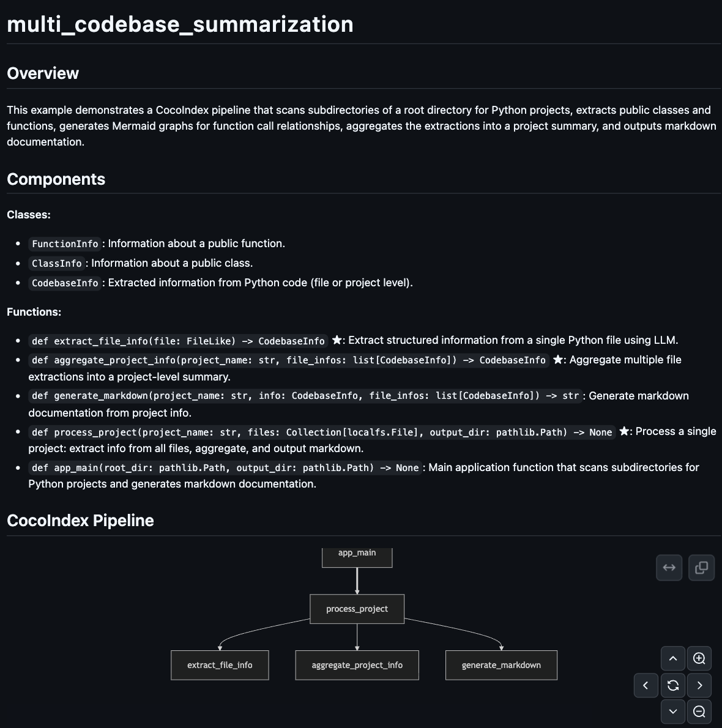Viewport: 722px width, 728px height.
Task: Click the CocoIndex Pipeline heading
Action: [x=80, y=520]
